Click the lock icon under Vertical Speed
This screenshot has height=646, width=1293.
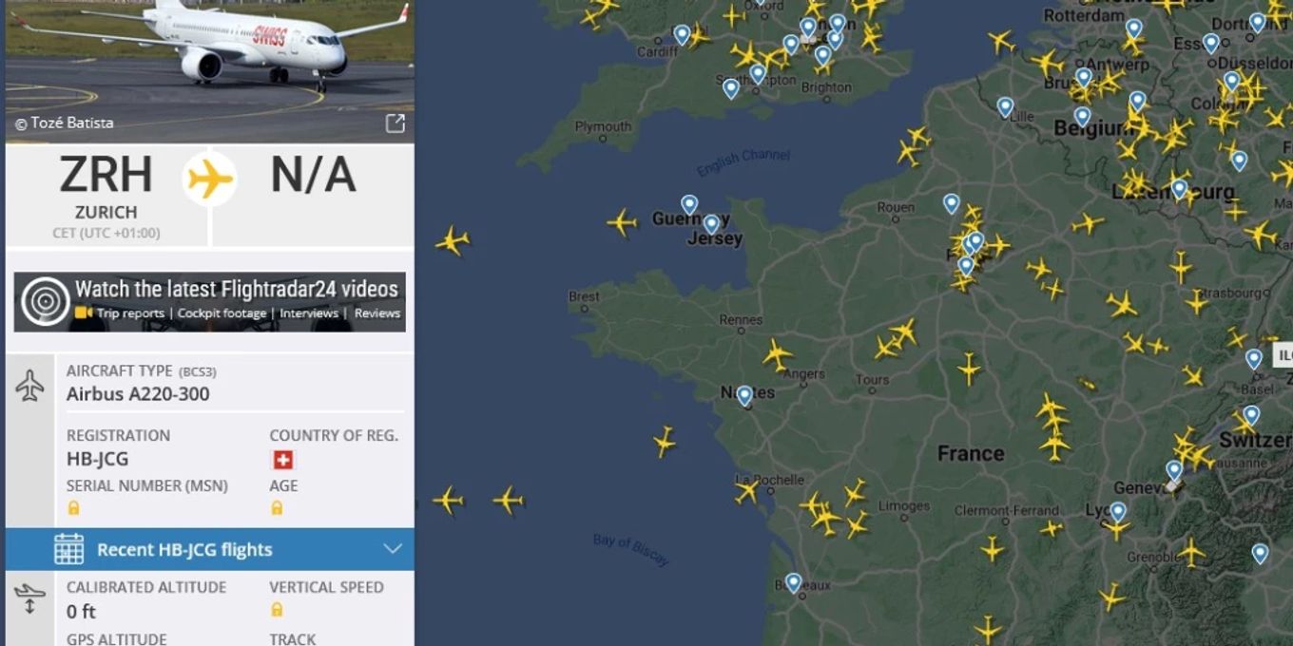(x=277, y=610)
